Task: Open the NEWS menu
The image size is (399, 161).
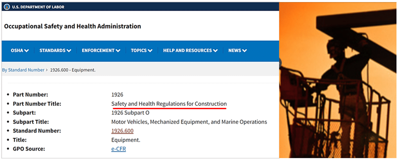Action: pyautogui.click(x=238, y=51)
